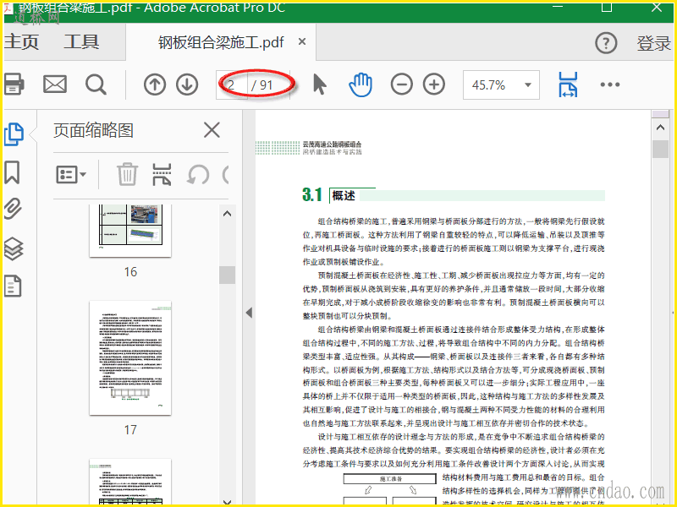677x507 pixels.
Task: Open the document page panel icon below Layers
Action: [x=13, y=286]
